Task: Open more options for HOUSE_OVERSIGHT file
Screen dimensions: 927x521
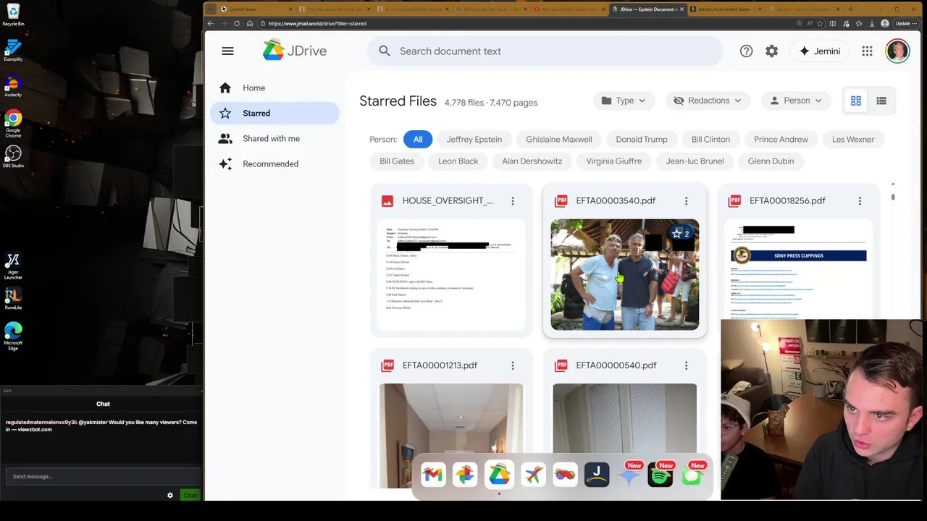Action: (x=512, y=200)
